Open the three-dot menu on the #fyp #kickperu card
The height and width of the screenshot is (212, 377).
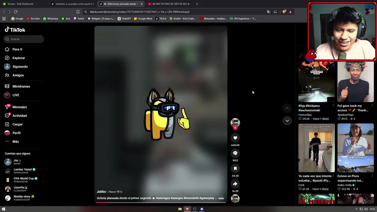click(x=333, y=105)
